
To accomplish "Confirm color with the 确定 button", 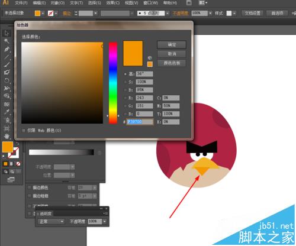I will click(172, 45).
